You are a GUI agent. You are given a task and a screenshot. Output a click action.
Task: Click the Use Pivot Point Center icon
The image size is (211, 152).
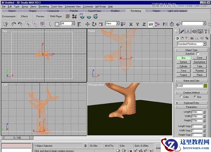(123, 24)
